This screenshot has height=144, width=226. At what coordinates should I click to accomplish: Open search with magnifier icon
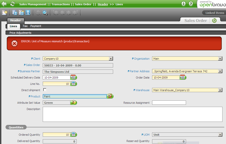click(45, 13)
